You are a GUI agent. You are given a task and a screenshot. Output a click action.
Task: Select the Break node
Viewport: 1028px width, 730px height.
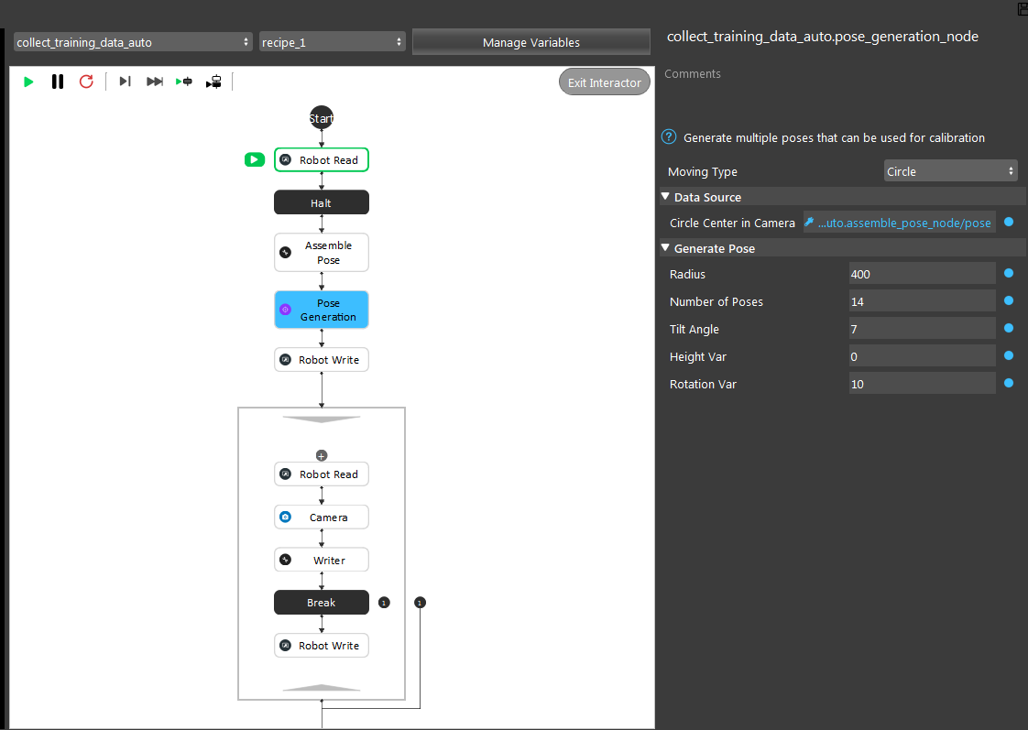pos(322,602)
